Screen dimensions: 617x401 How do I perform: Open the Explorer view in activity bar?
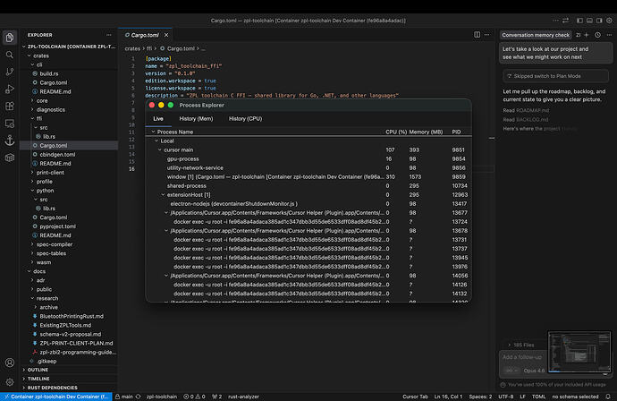(x=10, y=38)
